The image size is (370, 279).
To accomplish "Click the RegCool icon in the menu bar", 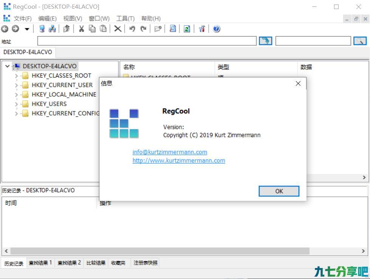I will (6, 18).
